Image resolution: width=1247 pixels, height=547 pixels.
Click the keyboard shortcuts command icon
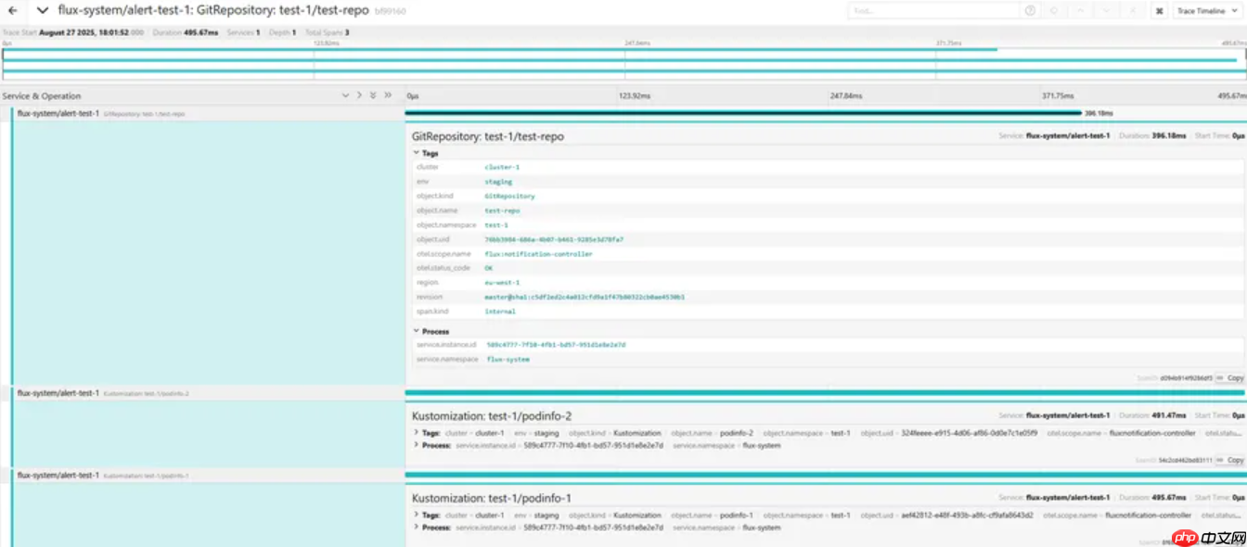[x=1160, y=11]
